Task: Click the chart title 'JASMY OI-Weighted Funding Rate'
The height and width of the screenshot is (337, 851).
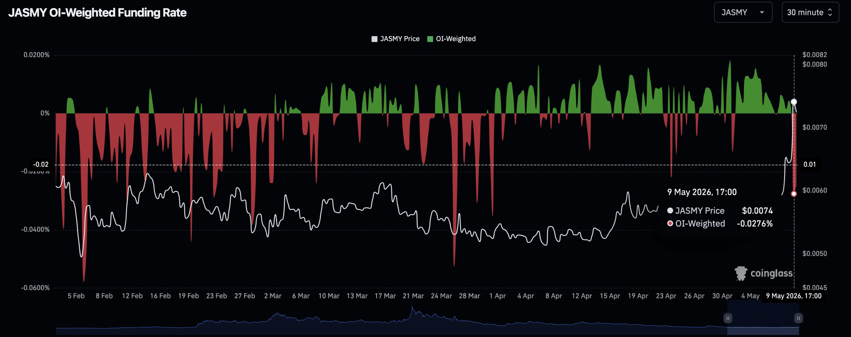Action: pos(97,13)
